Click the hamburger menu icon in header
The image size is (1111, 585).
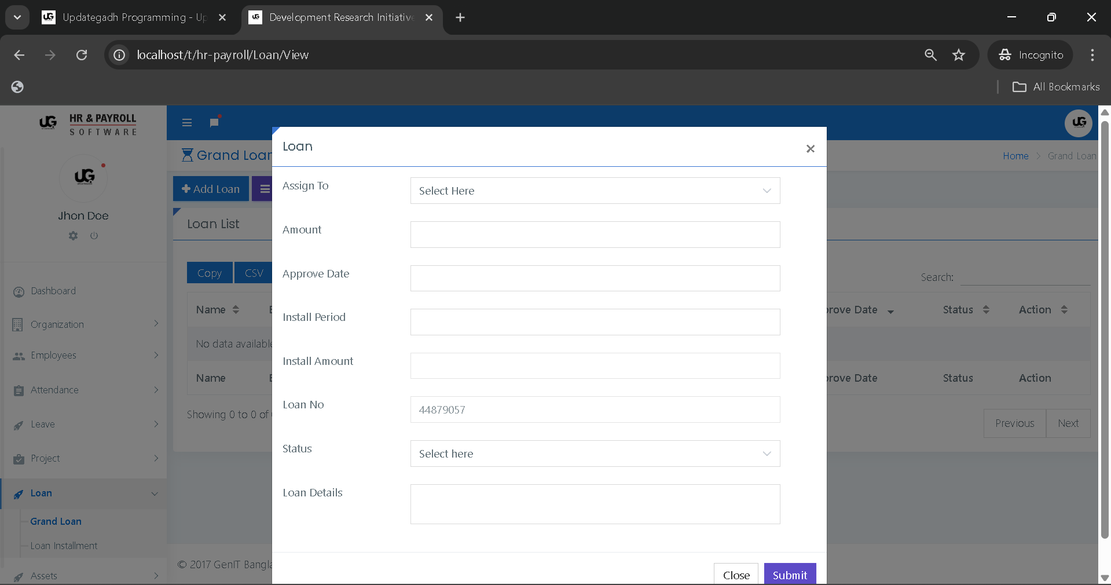pos(186,123)
